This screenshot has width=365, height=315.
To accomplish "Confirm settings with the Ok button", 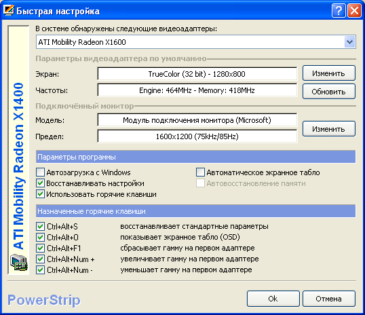I will (273, 299).
